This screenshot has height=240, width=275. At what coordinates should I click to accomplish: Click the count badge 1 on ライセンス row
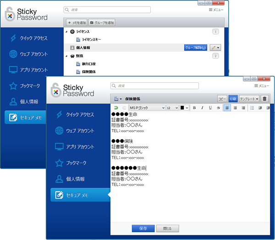(x=215, y=32)
